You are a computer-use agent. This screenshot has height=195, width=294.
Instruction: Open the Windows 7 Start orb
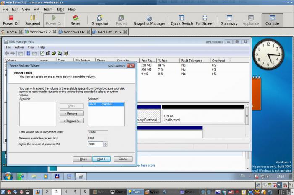(8, 177)
